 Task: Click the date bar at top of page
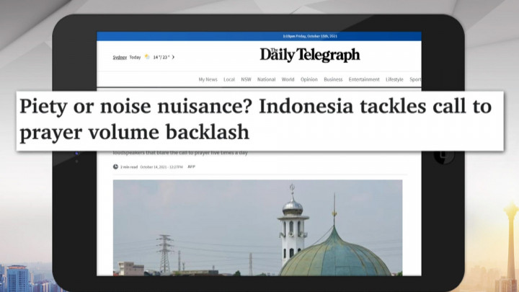coord(259,36)
